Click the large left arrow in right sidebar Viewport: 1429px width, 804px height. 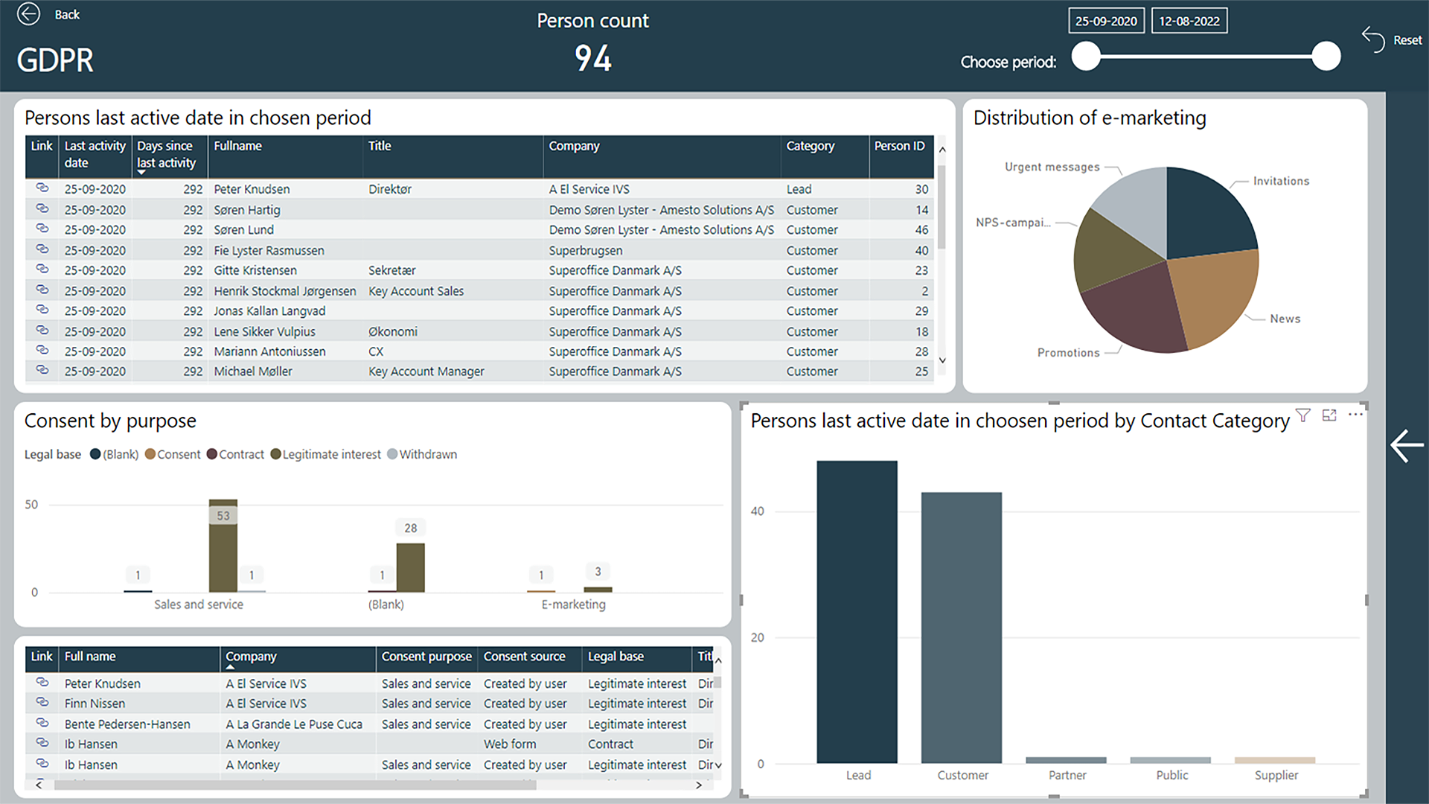pyautogui.click(x=1407, y=446)
